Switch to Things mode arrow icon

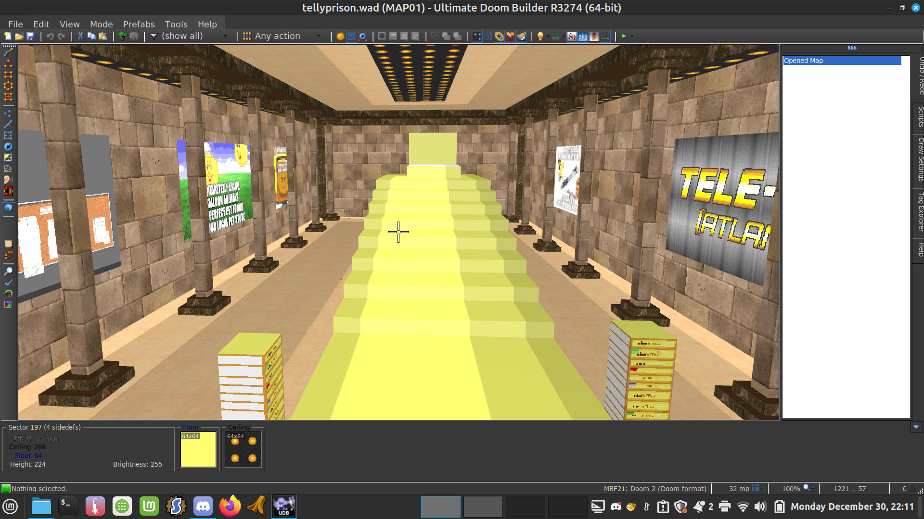coord(8,147)
